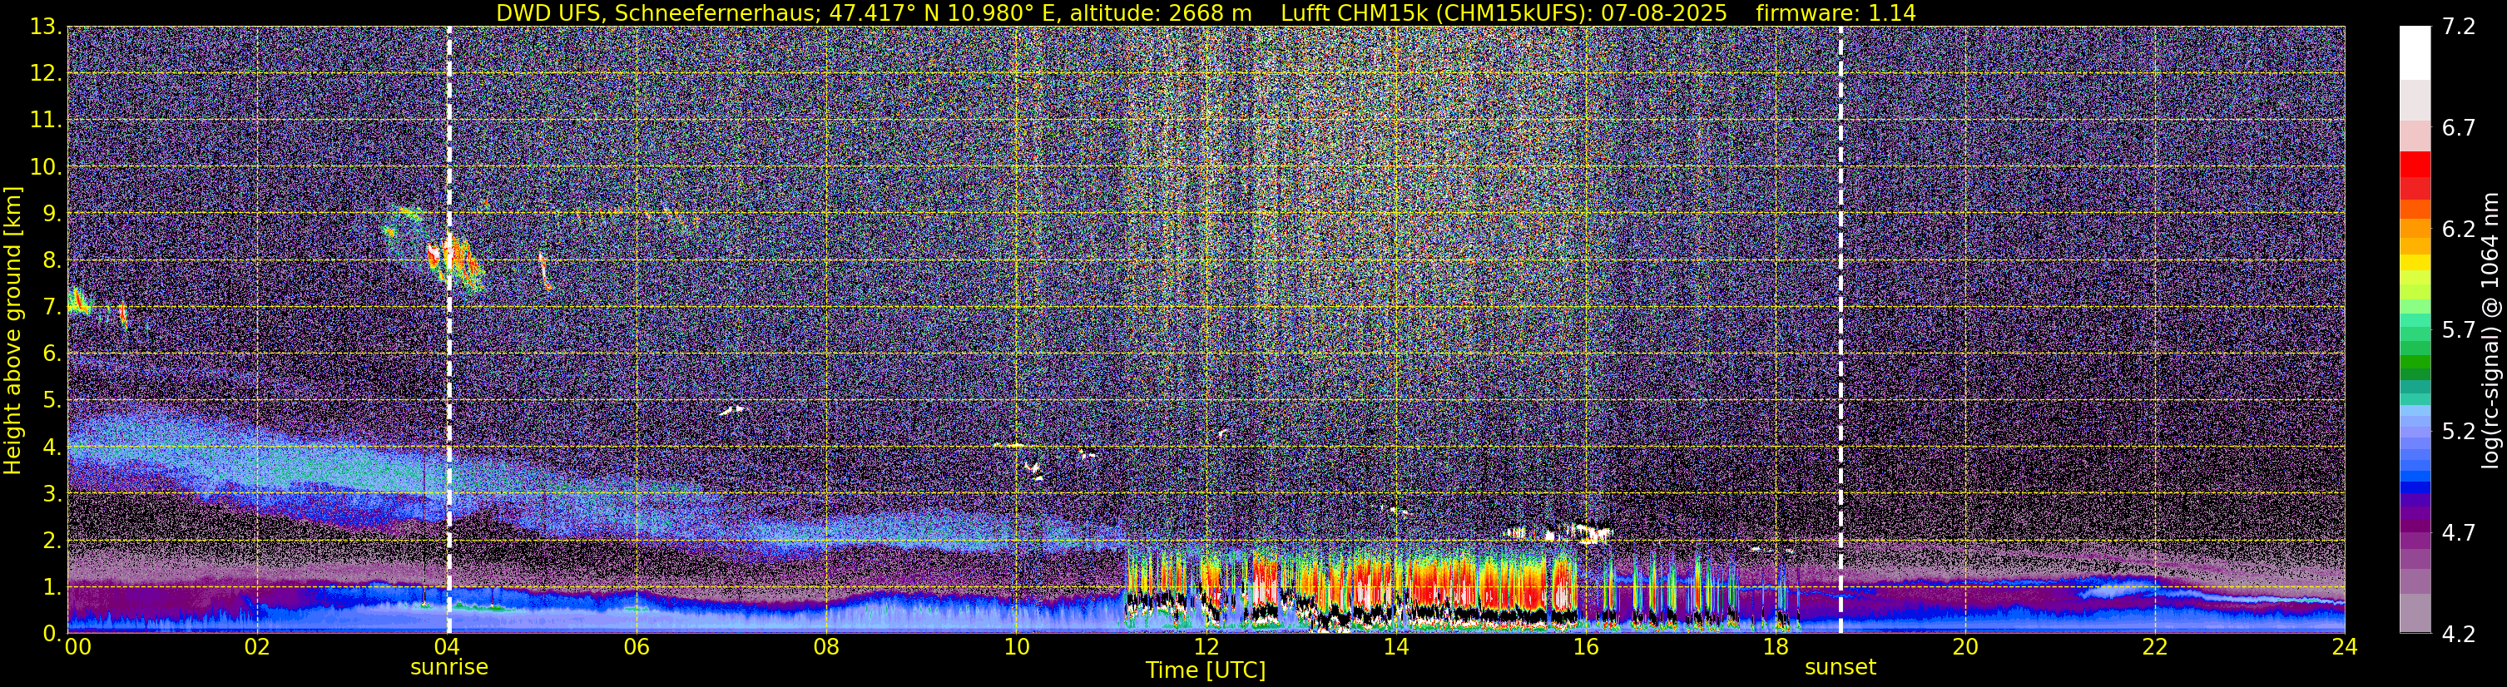Click the height axis tick '1.'
This screenshot has width=2507, height=687.
tap(52, 586)
